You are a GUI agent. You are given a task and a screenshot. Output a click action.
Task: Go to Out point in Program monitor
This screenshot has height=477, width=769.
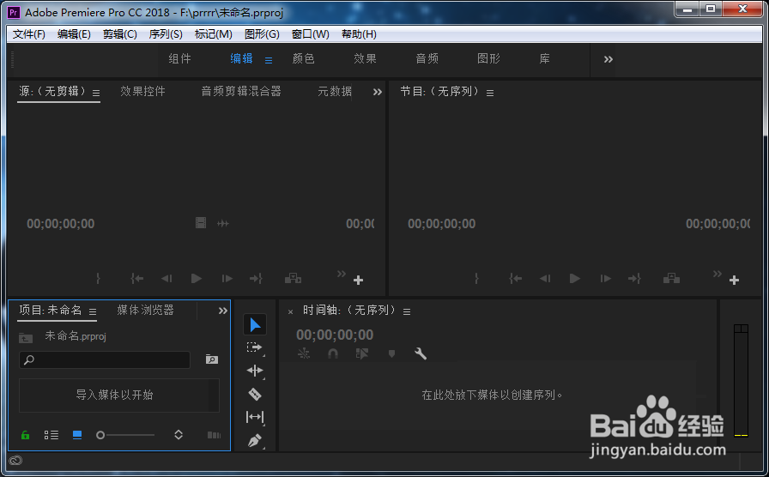[x=634, y=279]
